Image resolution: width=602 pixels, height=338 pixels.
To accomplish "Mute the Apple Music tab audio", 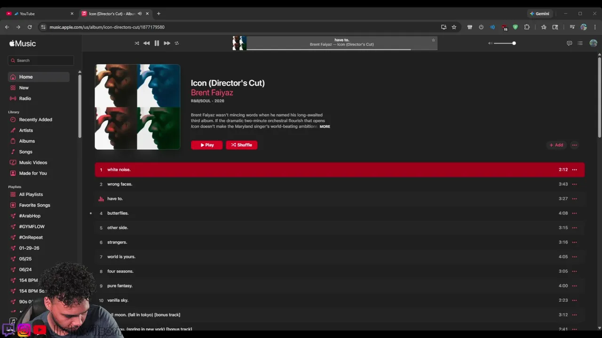I will click(140, 14).
